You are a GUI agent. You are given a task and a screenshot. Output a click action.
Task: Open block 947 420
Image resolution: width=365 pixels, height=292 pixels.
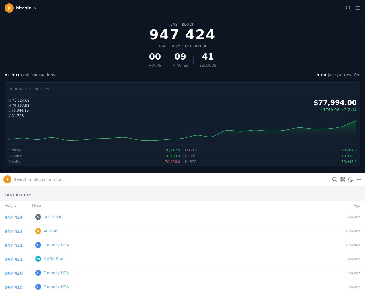[13, 273]
